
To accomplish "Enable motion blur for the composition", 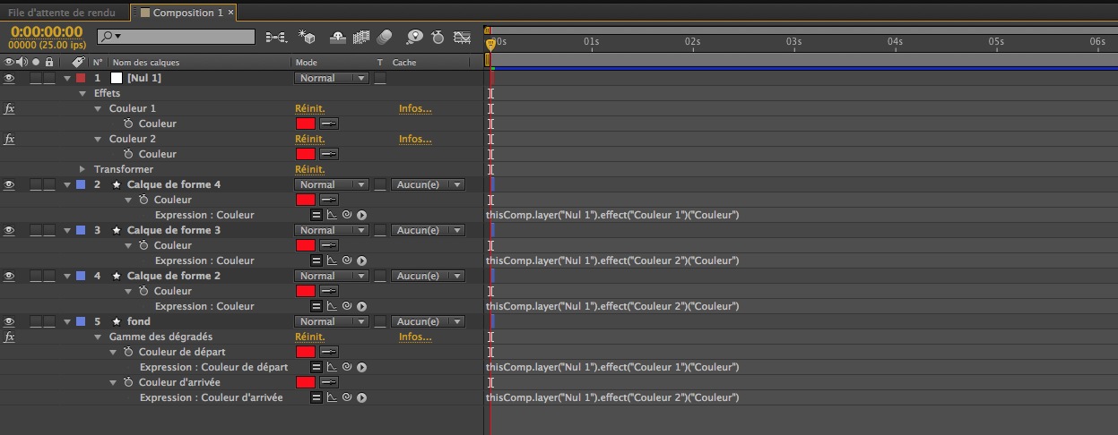I will click(385, 38).
